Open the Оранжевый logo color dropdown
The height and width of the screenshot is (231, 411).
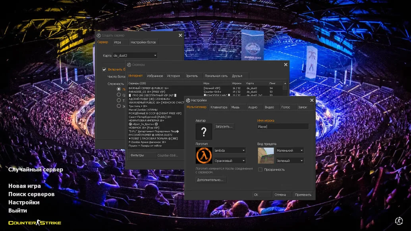pos(230,160)
